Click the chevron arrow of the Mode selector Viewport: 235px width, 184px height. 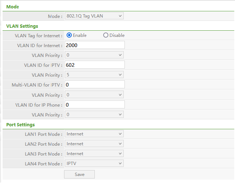click(x=120, y=16)
